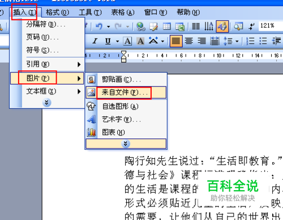Image resolution: width=283 pixels, height=220 pixels.
Task: Select 来自文件(F)... picture option
Action: (126, 93)
